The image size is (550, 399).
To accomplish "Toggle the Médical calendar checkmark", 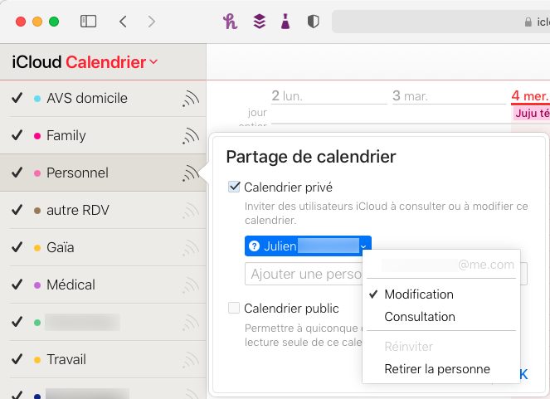I will click(17, 285).
